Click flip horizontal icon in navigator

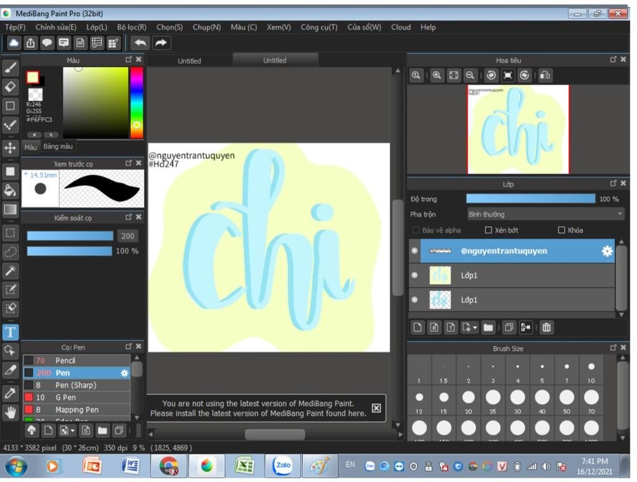[x=545, y=75]
